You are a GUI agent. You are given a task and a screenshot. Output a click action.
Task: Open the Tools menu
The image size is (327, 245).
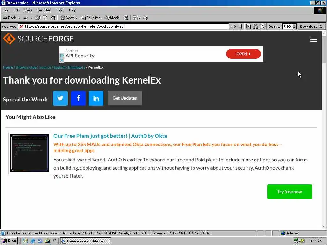pos(60,10)
